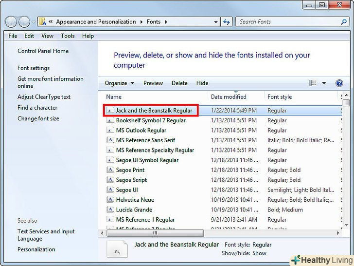Click the font preview thumbnail in details pane
Image resolution: width=354 pixels, height=266 pixels.
[117, 249]
